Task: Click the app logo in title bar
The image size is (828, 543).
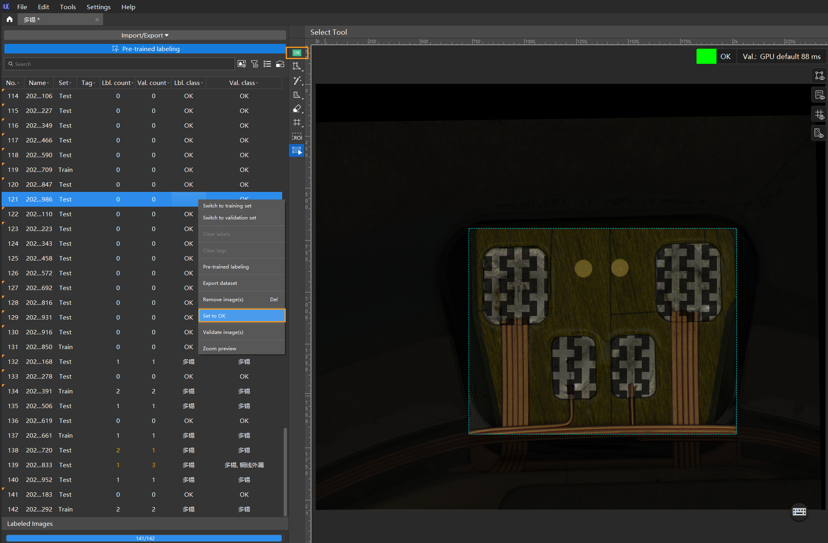Action: [x=6, y=6]
